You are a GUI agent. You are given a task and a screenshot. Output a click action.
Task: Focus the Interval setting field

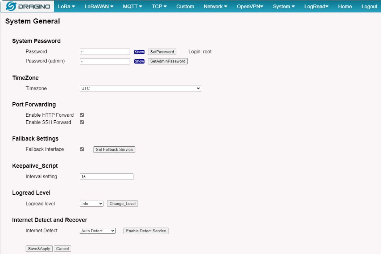pos(107,177)
